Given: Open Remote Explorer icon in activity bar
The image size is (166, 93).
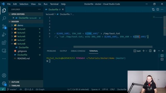Looking at the screenshot, I should [x=4, y=51].
